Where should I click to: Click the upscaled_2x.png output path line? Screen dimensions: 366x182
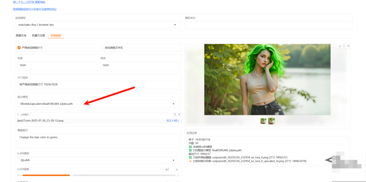point(247,161)
